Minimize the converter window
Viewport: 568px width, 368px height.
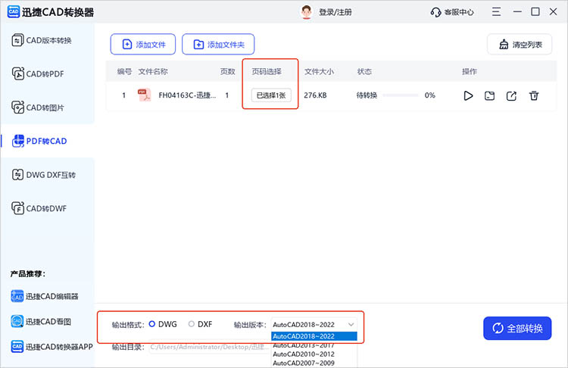pyautogui.click(x=517, y=12)
